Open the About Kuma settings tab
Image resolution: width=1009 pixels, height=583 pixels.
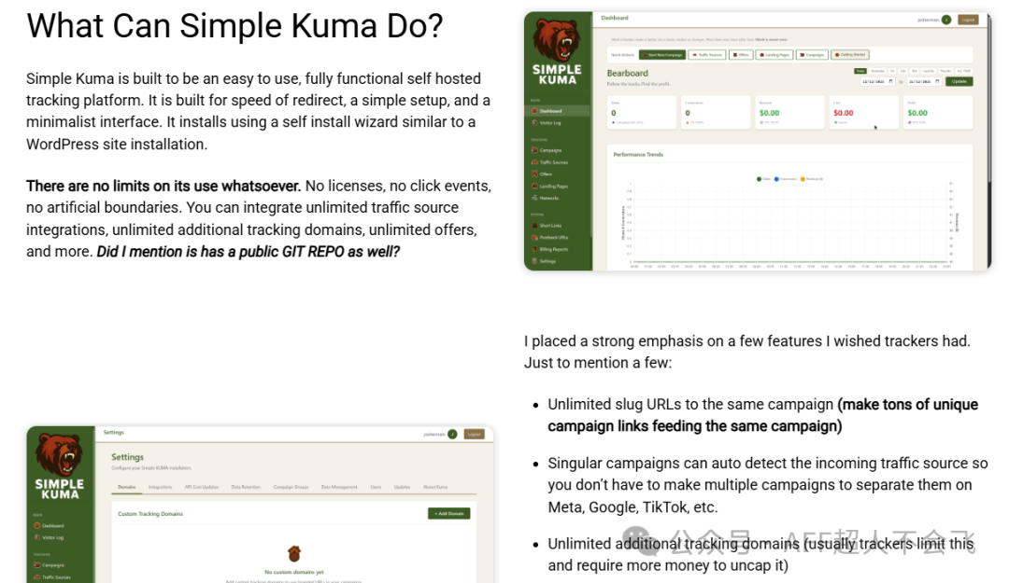(435, 487)
